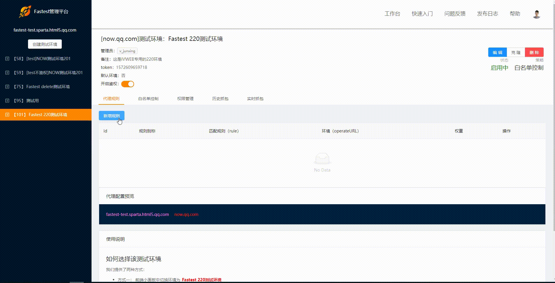This screenshot has height=283, width=555.
Task: Click the id column header
Action: click(x=105, y=131)
